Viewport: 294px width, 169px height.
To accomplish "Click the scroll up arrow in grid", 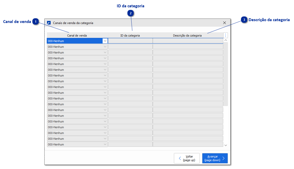I will click(x=226, y=40).
